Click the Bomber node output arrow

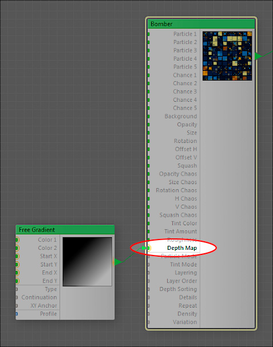click(x=258, y=56)
